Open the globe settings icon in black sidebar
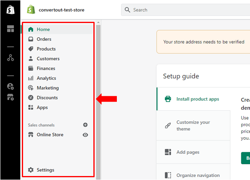This screenshot has height=180, width=250. (x=10, y=86)
